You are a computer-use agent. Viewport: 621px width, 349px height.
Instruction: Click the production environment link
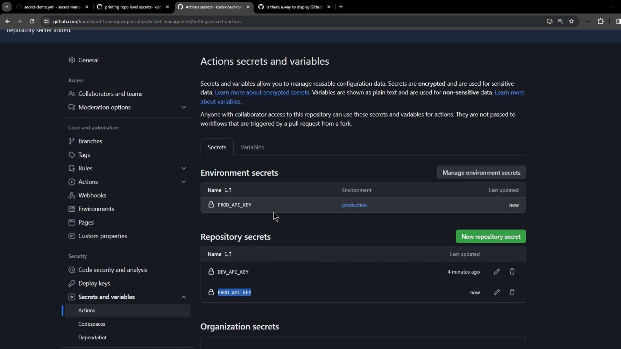coord(354,205)
